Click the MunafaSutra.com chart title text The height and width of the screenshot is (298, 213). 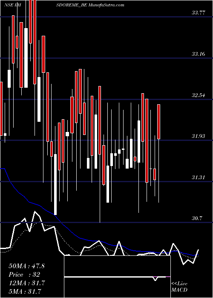pyautogui.click(x=106, y=5)
